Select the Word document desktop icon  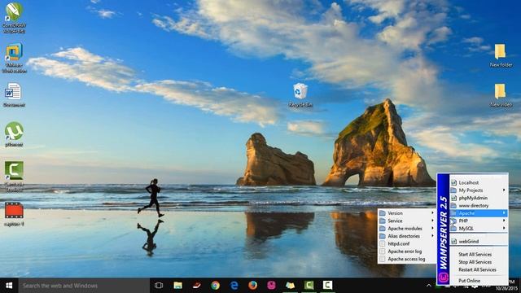tap(14, 95)
